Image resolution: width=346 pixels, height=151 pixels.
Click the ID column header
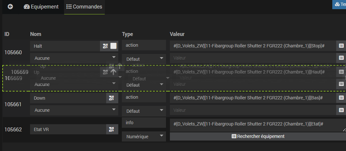pos(7,34)
